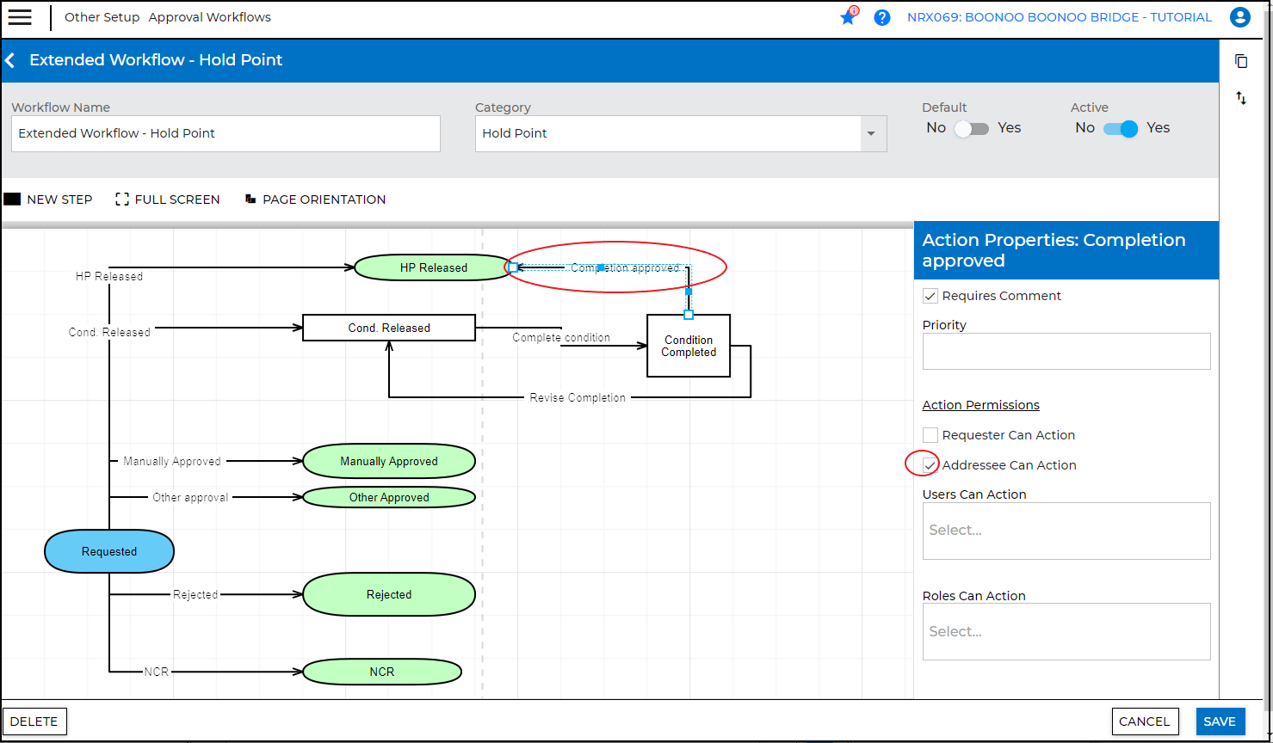Uncheck the Requires Comment checkbox
Viewport: 1273px width, 743px height.
pos(930,296)
